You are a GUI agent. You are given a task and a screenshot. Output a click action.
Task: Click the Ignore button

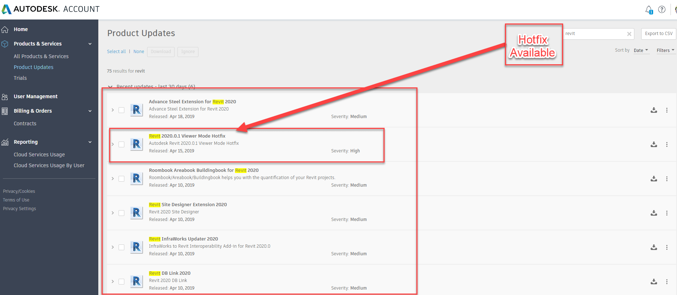pyautogui.click(x=188, y=52)
